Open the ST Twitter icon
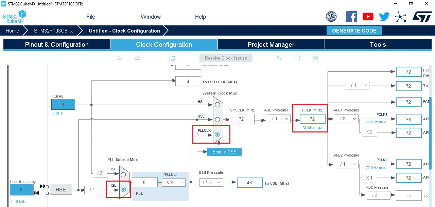 pos(384,17)
